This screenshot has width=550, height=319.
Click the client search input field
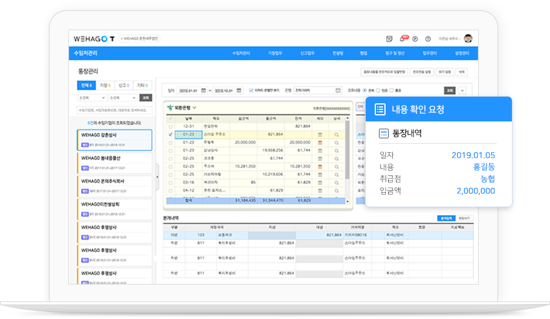(115, 110)
